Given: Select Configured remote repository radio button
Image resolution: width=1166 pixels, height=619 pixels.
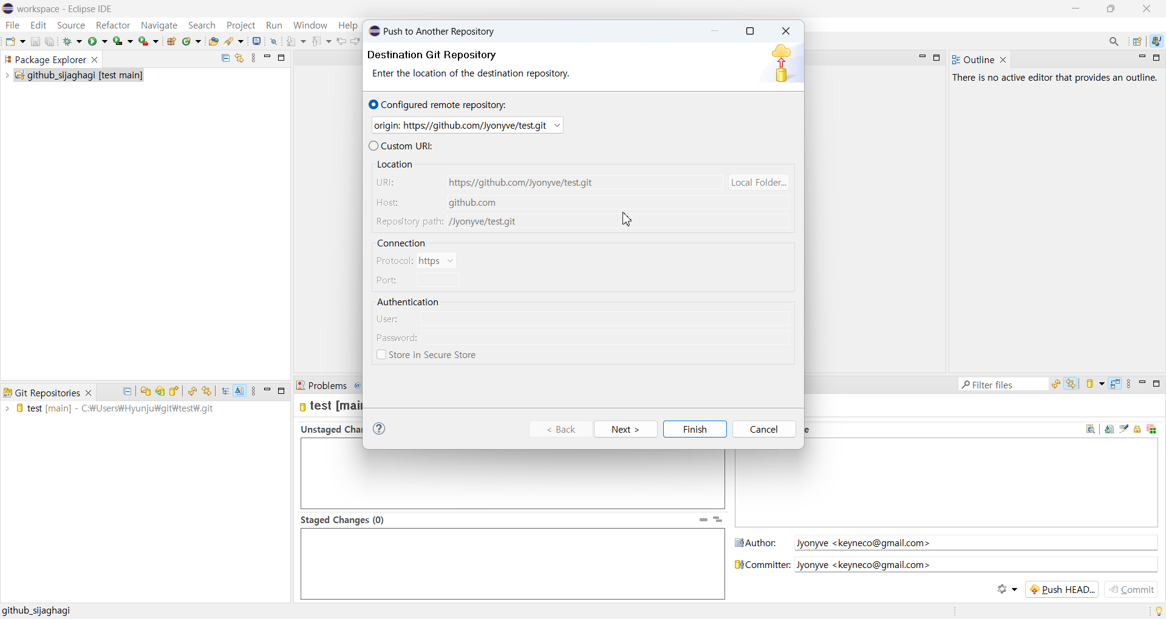Looking at the screenshot, I should [373, 105].
